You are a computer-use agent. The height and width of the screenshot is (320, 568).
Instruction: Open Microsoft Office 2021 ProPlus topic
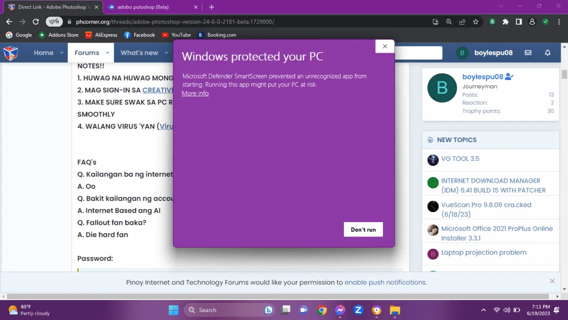pyautogui.click(x=497, y=233)
